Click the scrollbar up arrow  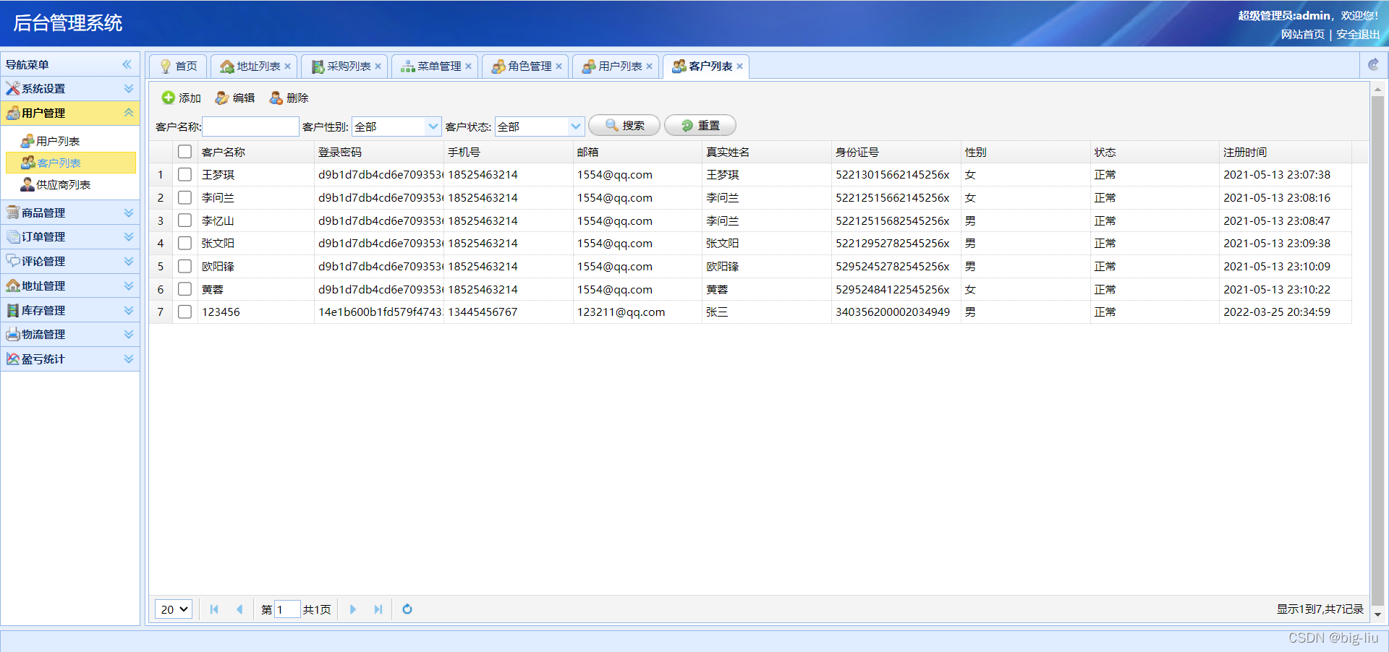(x=1377, y=90)
